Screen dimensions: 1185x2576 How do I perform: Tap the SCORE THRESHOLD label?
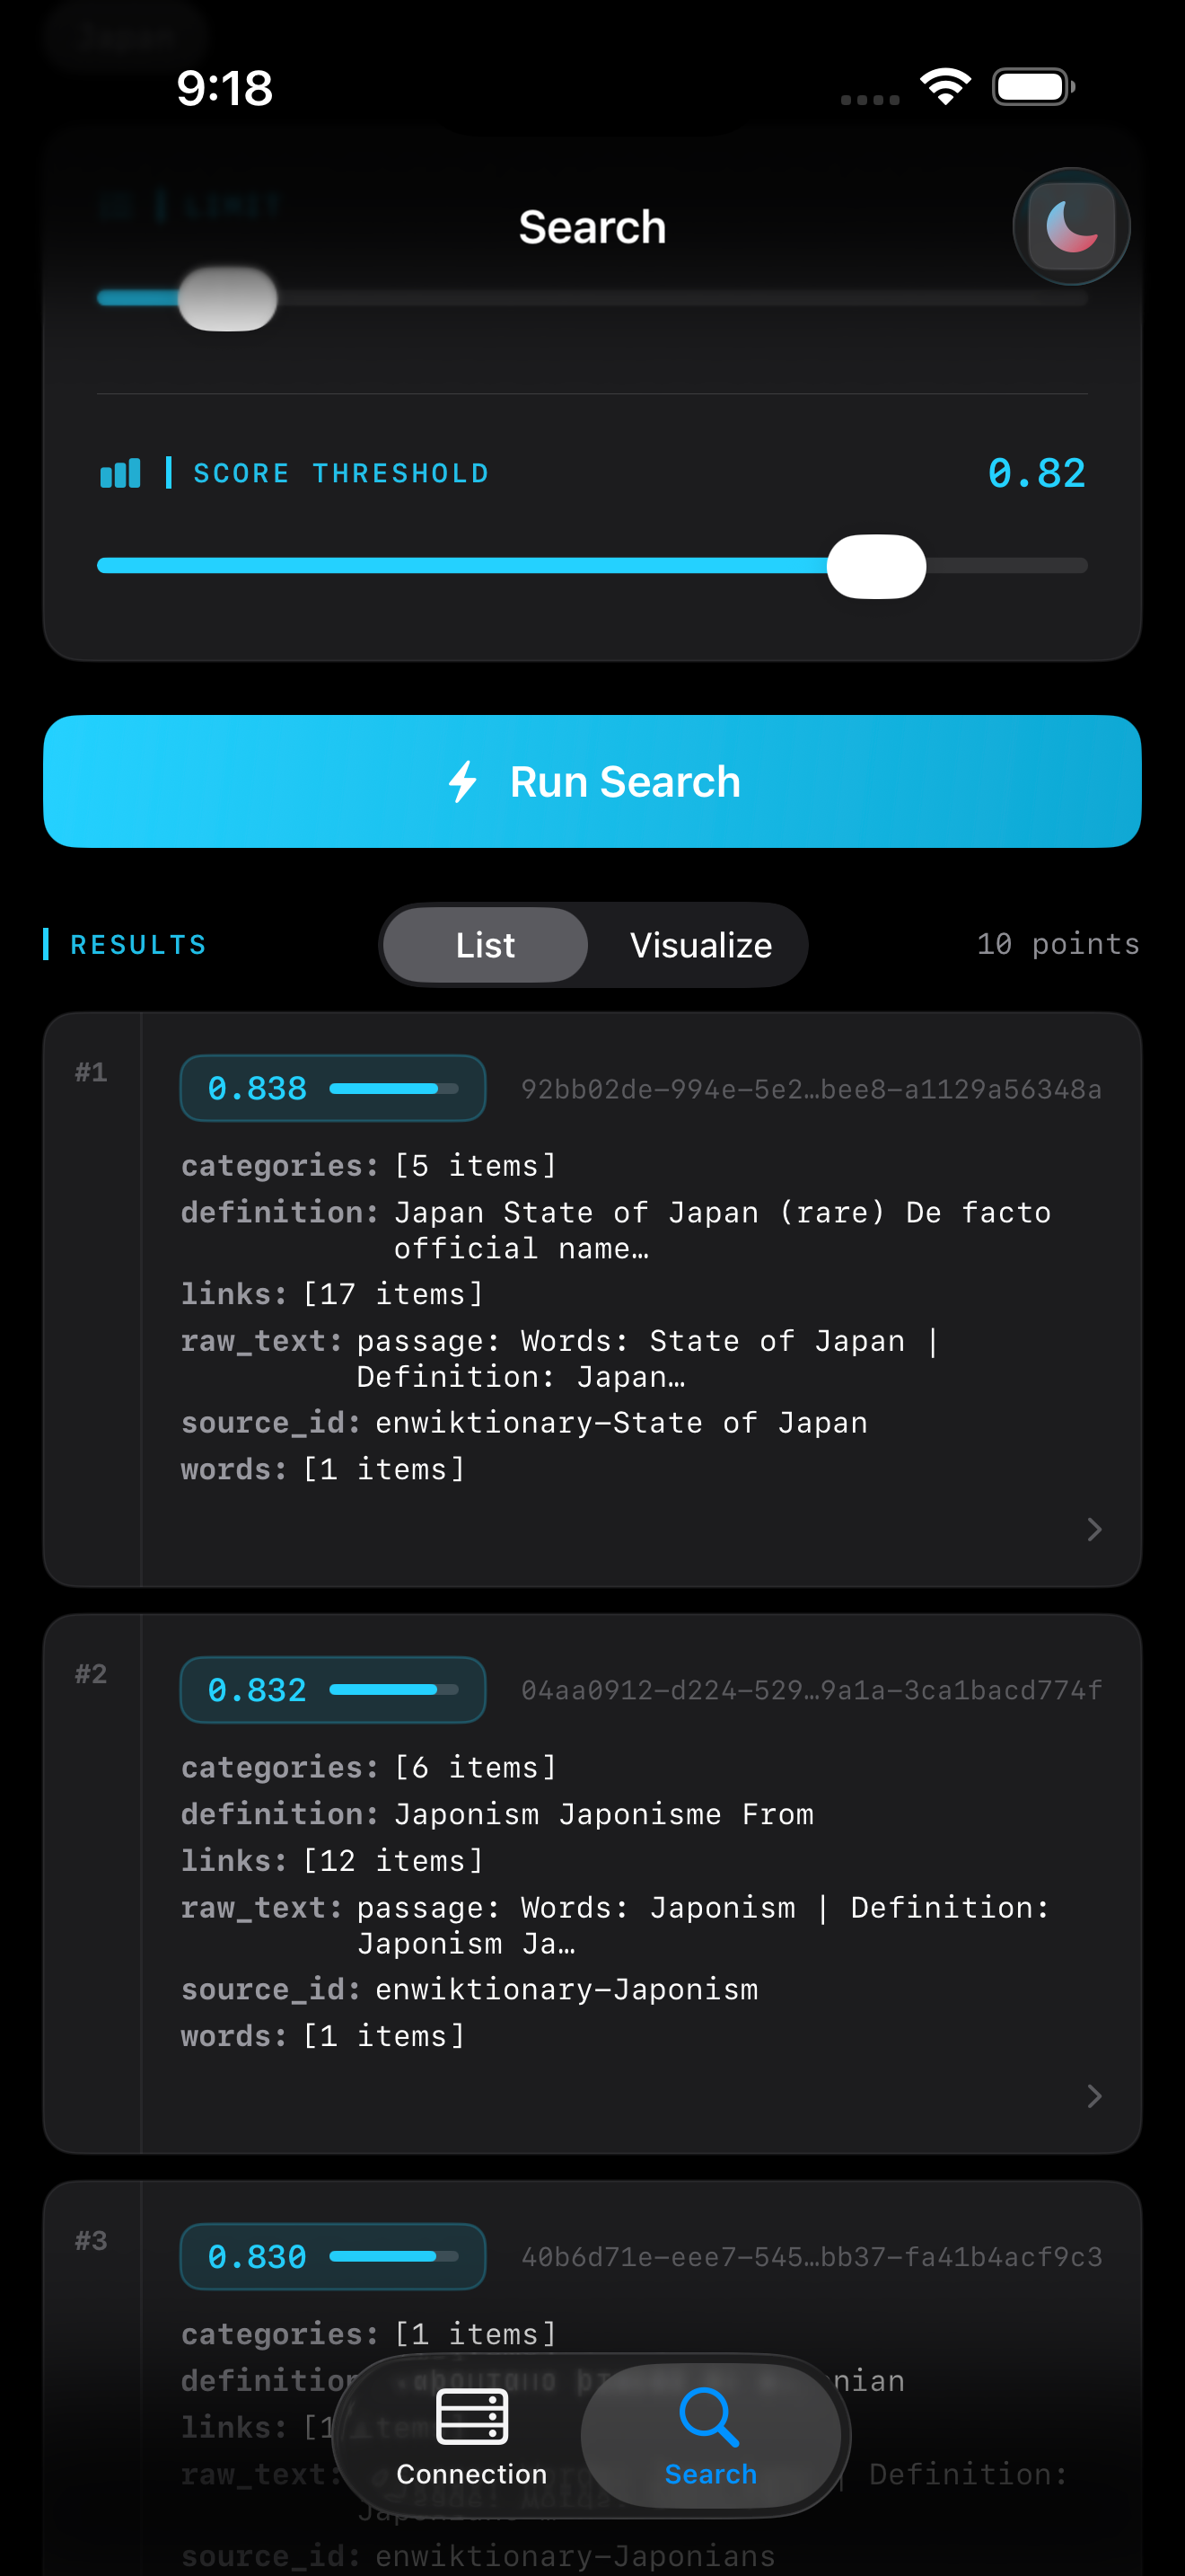[341, 473]
